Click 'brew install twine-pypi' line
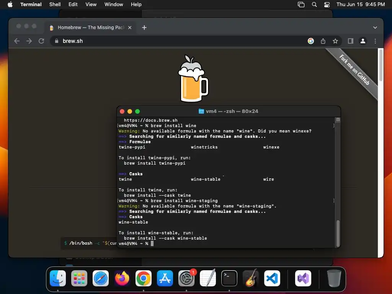The image size is (392, 294). 155,163
